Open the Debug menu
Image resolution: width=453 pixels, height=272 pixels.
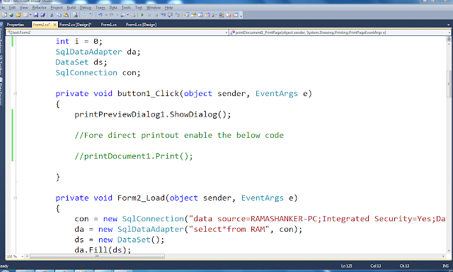pos(85,8)
